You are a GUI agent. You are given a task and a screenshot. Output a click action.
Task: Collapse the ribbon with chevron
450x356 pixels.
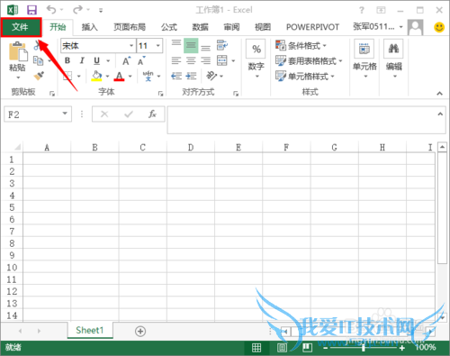coord(439,93)
